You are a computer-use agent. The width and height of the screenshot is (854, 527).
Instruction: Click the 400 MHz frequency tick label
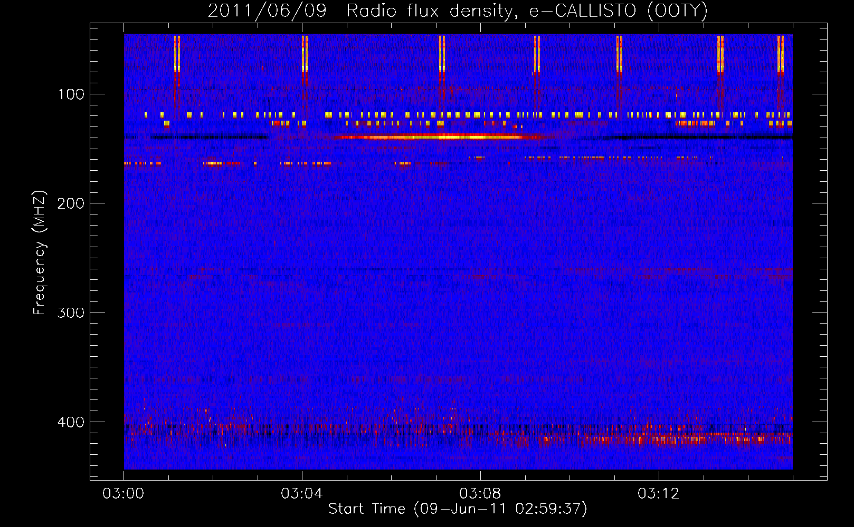point(71,422)
